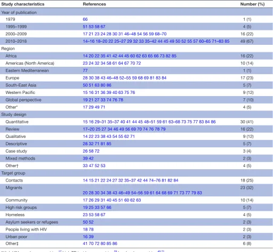Open reference 77 in the Eastern Mediterranean row

(x=85, y=70)
